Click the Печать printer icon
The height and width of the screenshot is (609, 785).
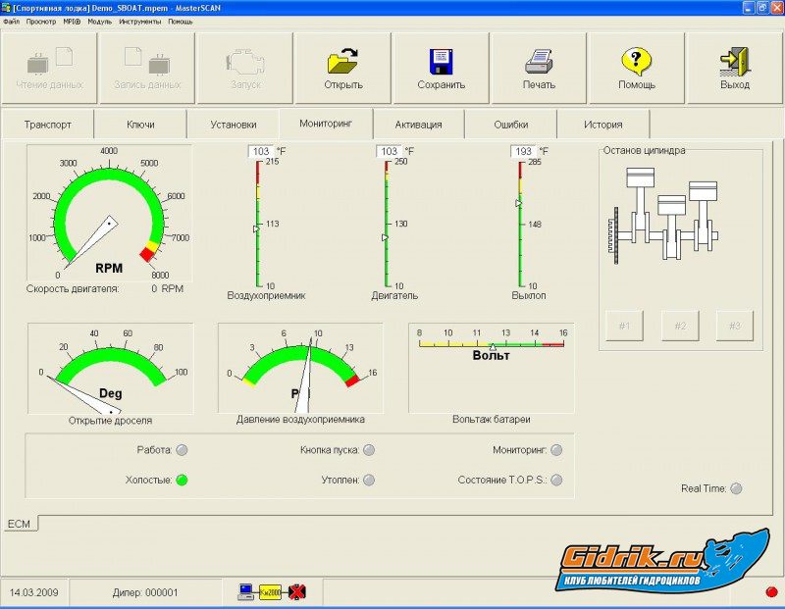[539, 61]
